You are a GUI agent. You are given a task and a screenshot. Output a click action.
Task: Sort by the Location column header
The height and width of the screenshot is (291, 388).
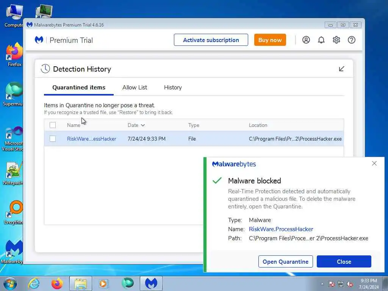[258, 125]
